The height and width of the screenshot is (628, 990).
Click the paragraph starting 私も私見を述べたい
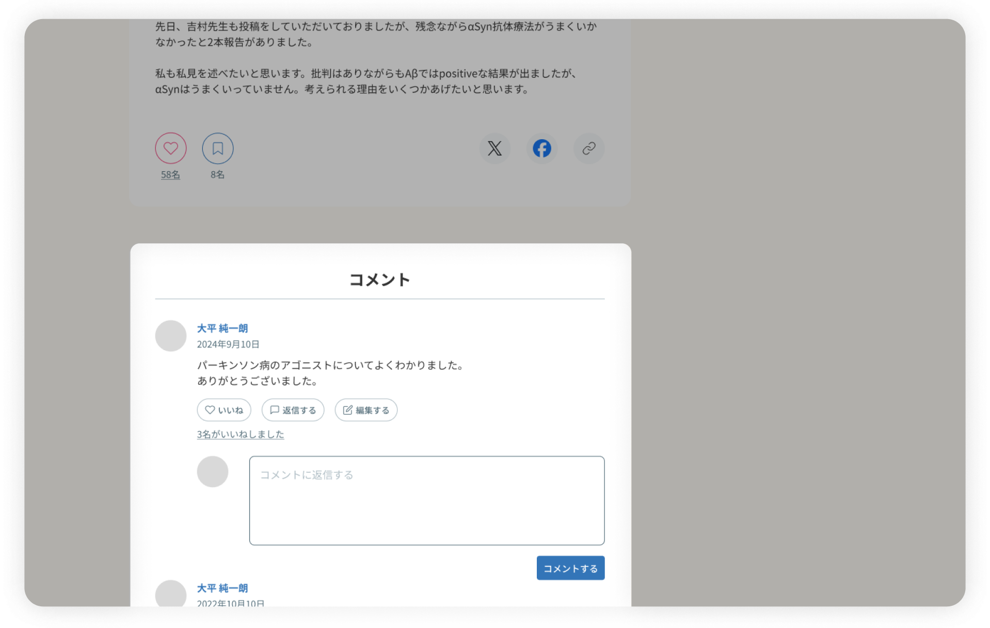[x=366, y=81]
